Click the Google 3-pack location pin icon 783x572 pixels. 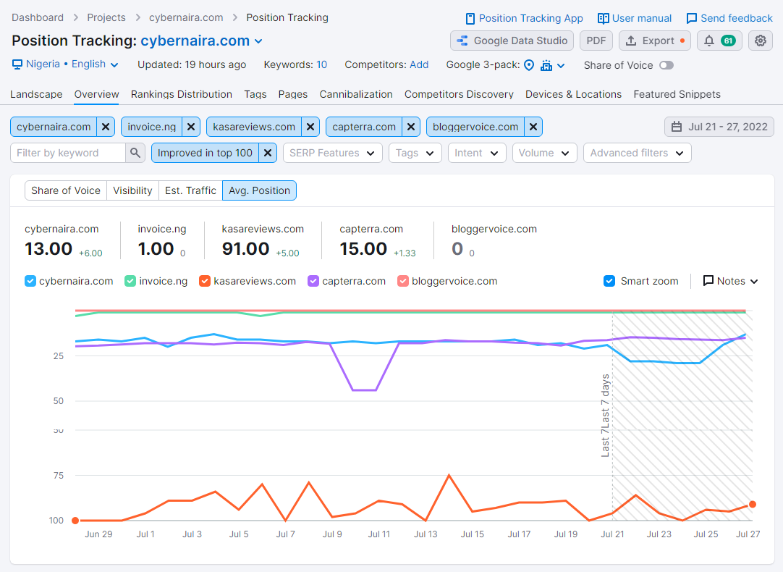pos(529,65)
